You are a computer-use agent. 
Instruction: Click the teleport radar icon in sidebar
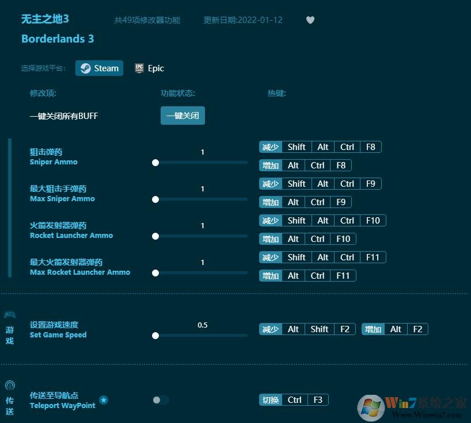pyautogui.click(x=9, y=385)
